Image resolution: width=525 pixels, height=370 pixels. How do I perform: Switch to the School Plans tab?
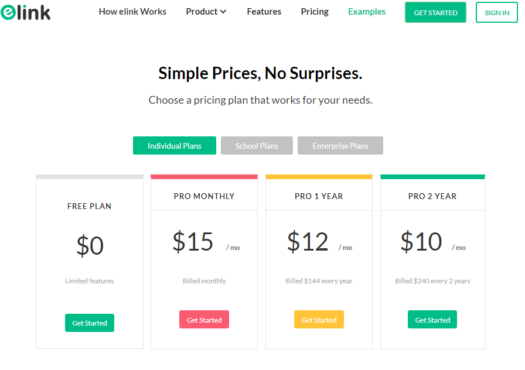coord(257,146)
